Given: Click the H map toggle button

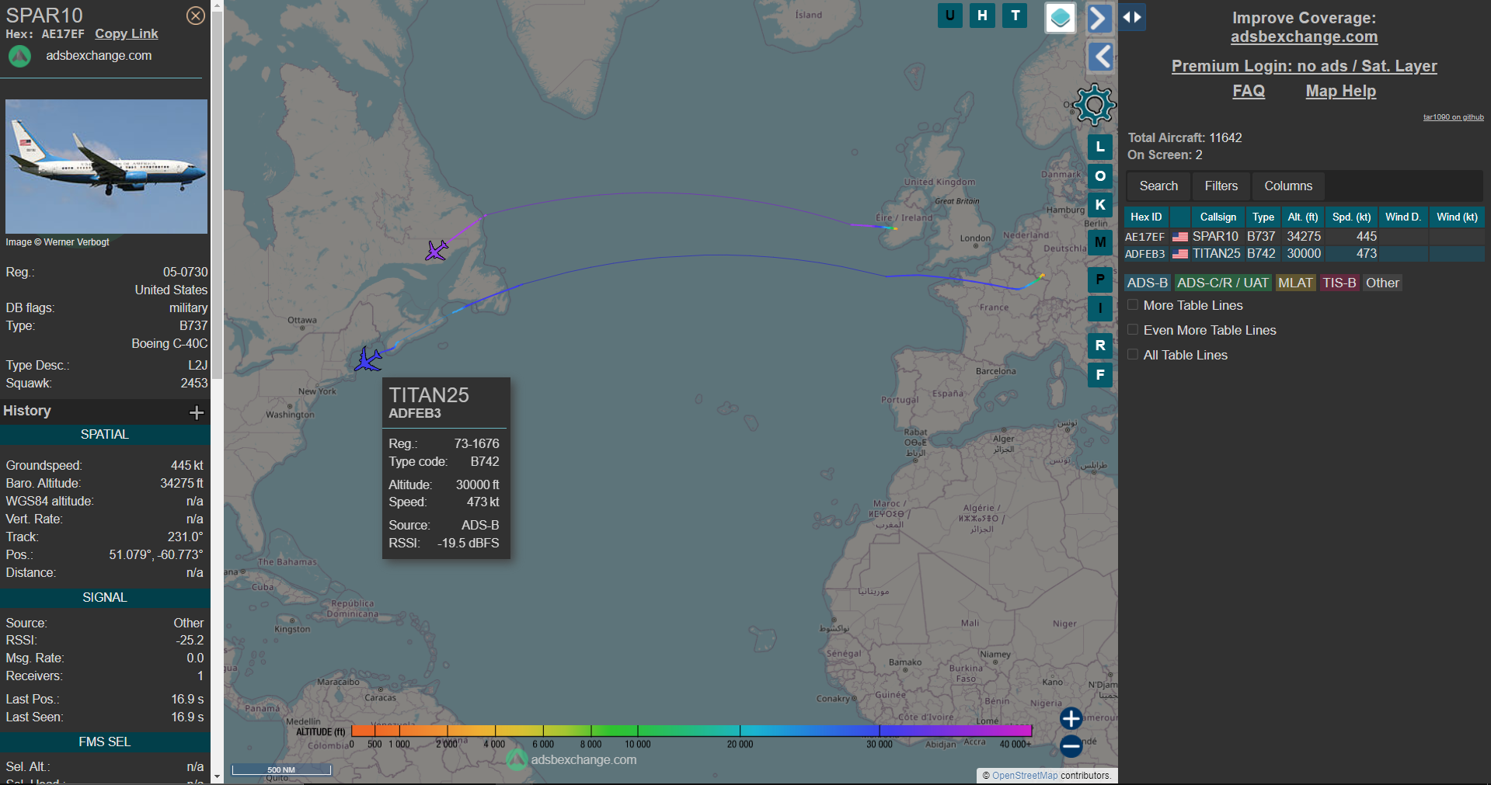Looking at the screenshot, I should [x=982, y=16].
